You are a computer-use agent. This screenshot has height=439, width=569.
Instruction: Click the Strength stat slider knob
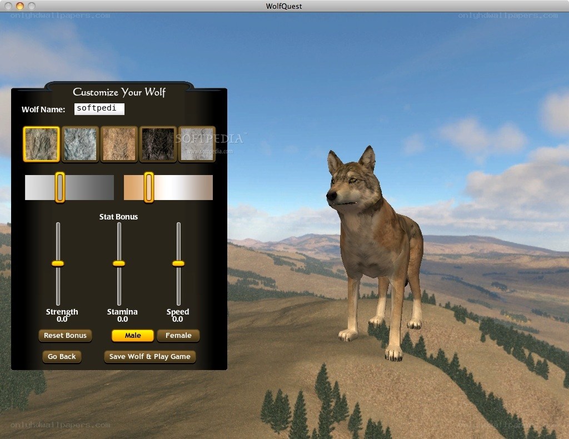tap(58, 264)
